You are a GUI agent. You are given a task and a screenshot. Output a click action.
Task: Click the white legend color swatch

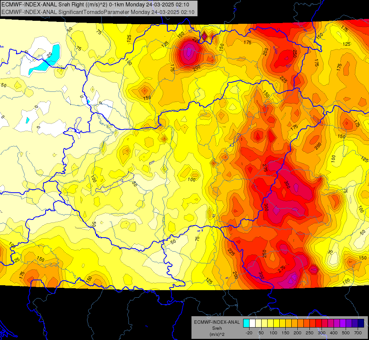(x=252, y=323)
